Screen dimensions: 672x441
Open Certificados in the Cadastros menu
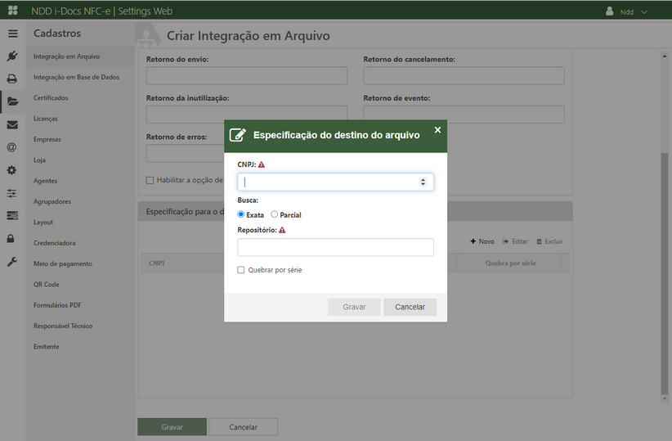point(51,98)
